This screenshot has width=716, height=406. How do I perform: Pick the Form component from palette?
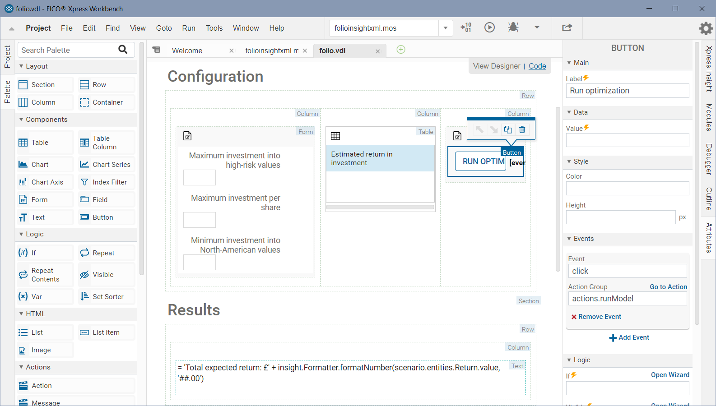point(45,200)
